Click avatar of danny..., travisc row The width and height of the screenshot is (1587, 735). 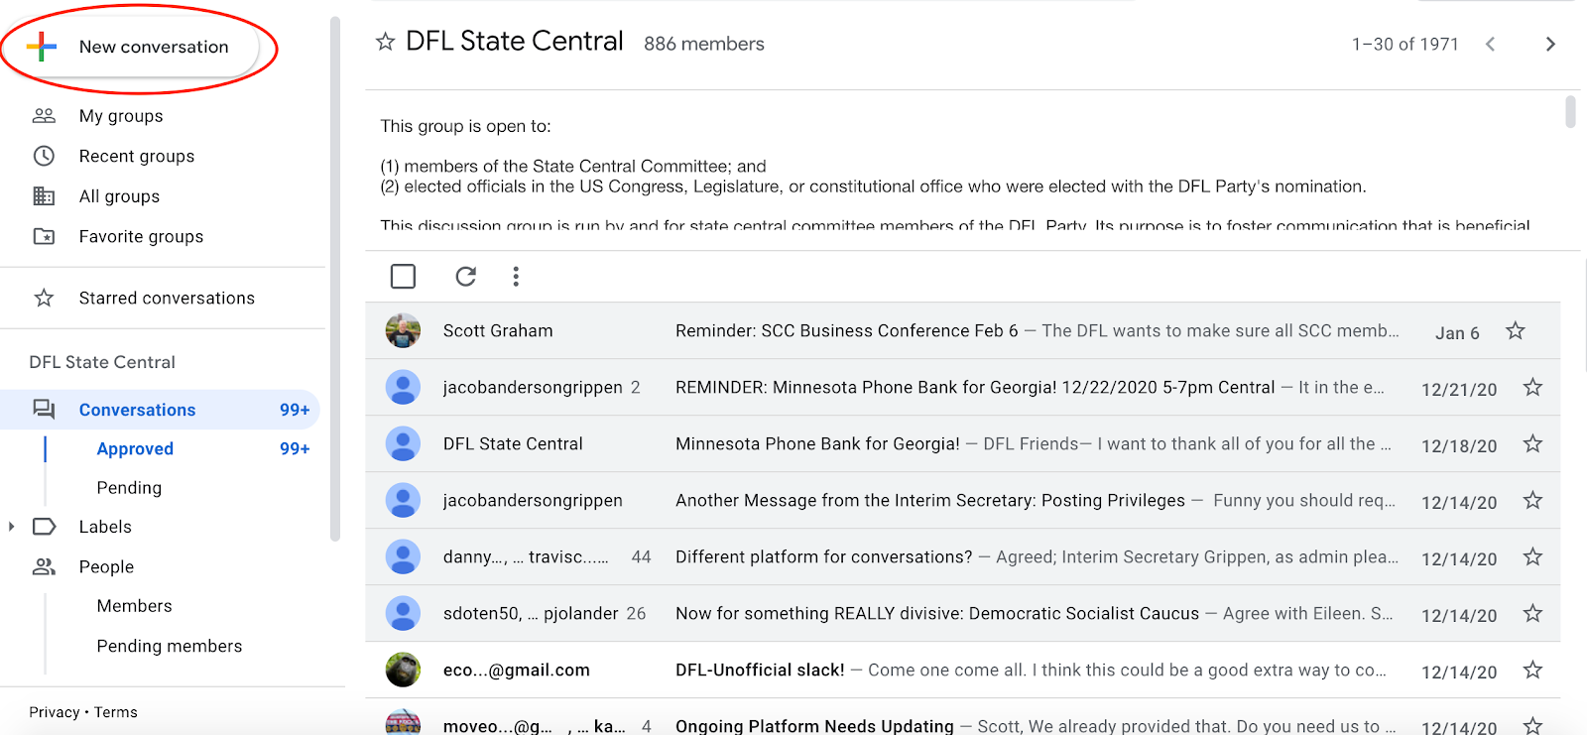point(403,556)
